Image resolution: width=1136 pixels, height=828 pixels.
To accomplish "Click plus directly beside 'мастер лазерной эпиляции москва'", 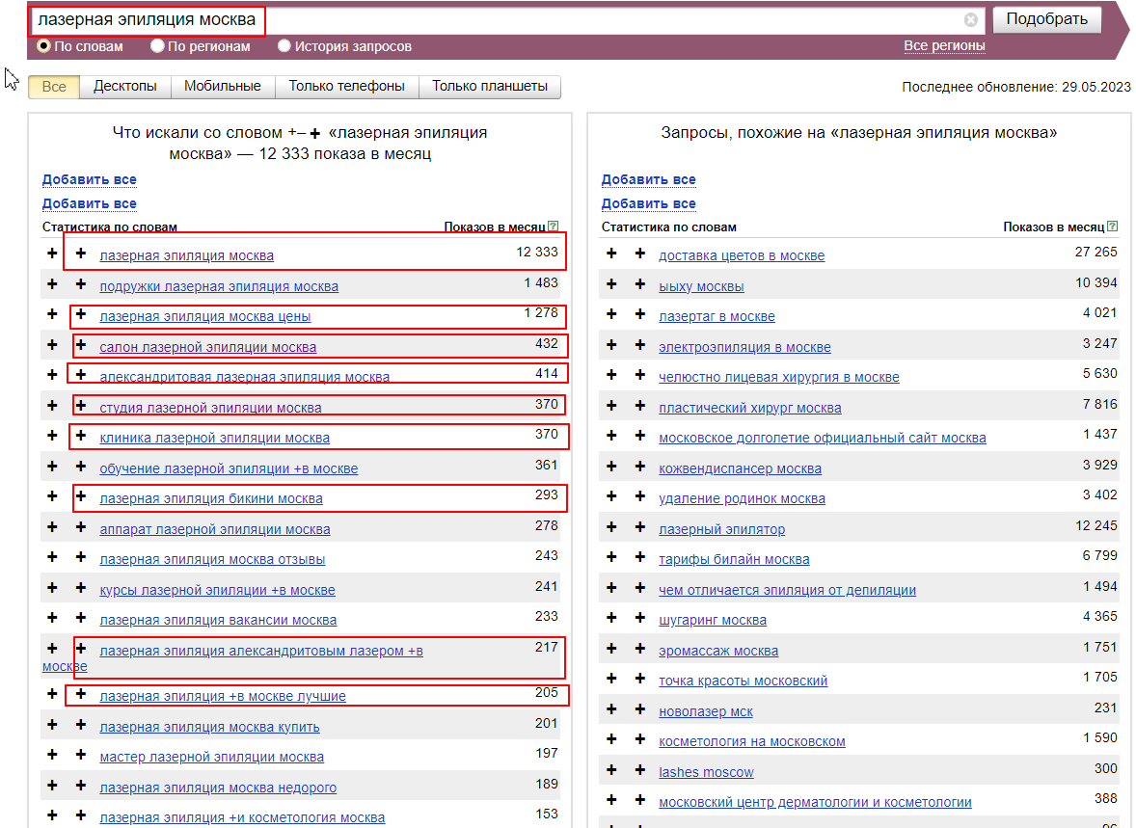I will pos(81,755).
